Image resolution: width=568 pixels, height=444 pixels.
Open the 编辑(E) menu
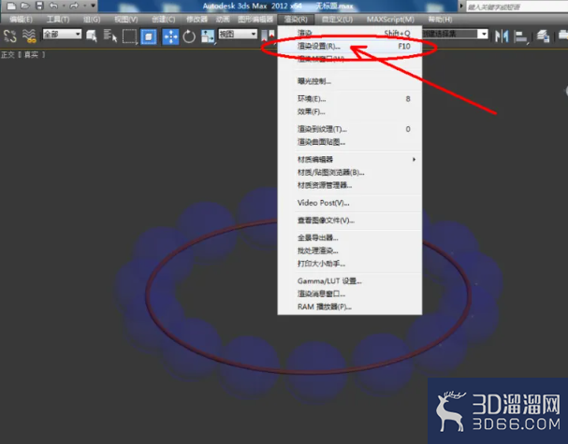click(21, 20)
